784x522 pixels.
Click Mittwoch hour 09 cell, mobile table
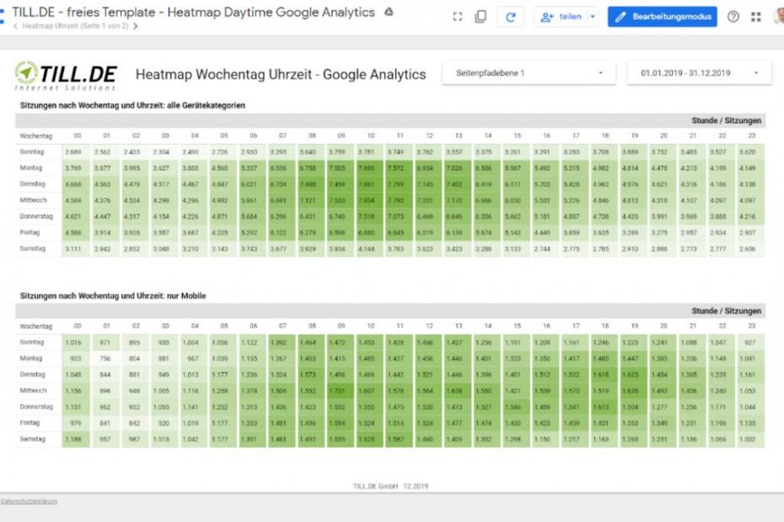[x=340, y=391]
